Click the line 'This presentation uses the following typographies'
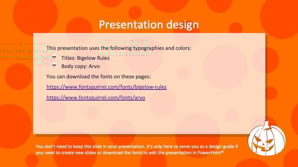This screenshot has width=298, height=167. (119, 48)
